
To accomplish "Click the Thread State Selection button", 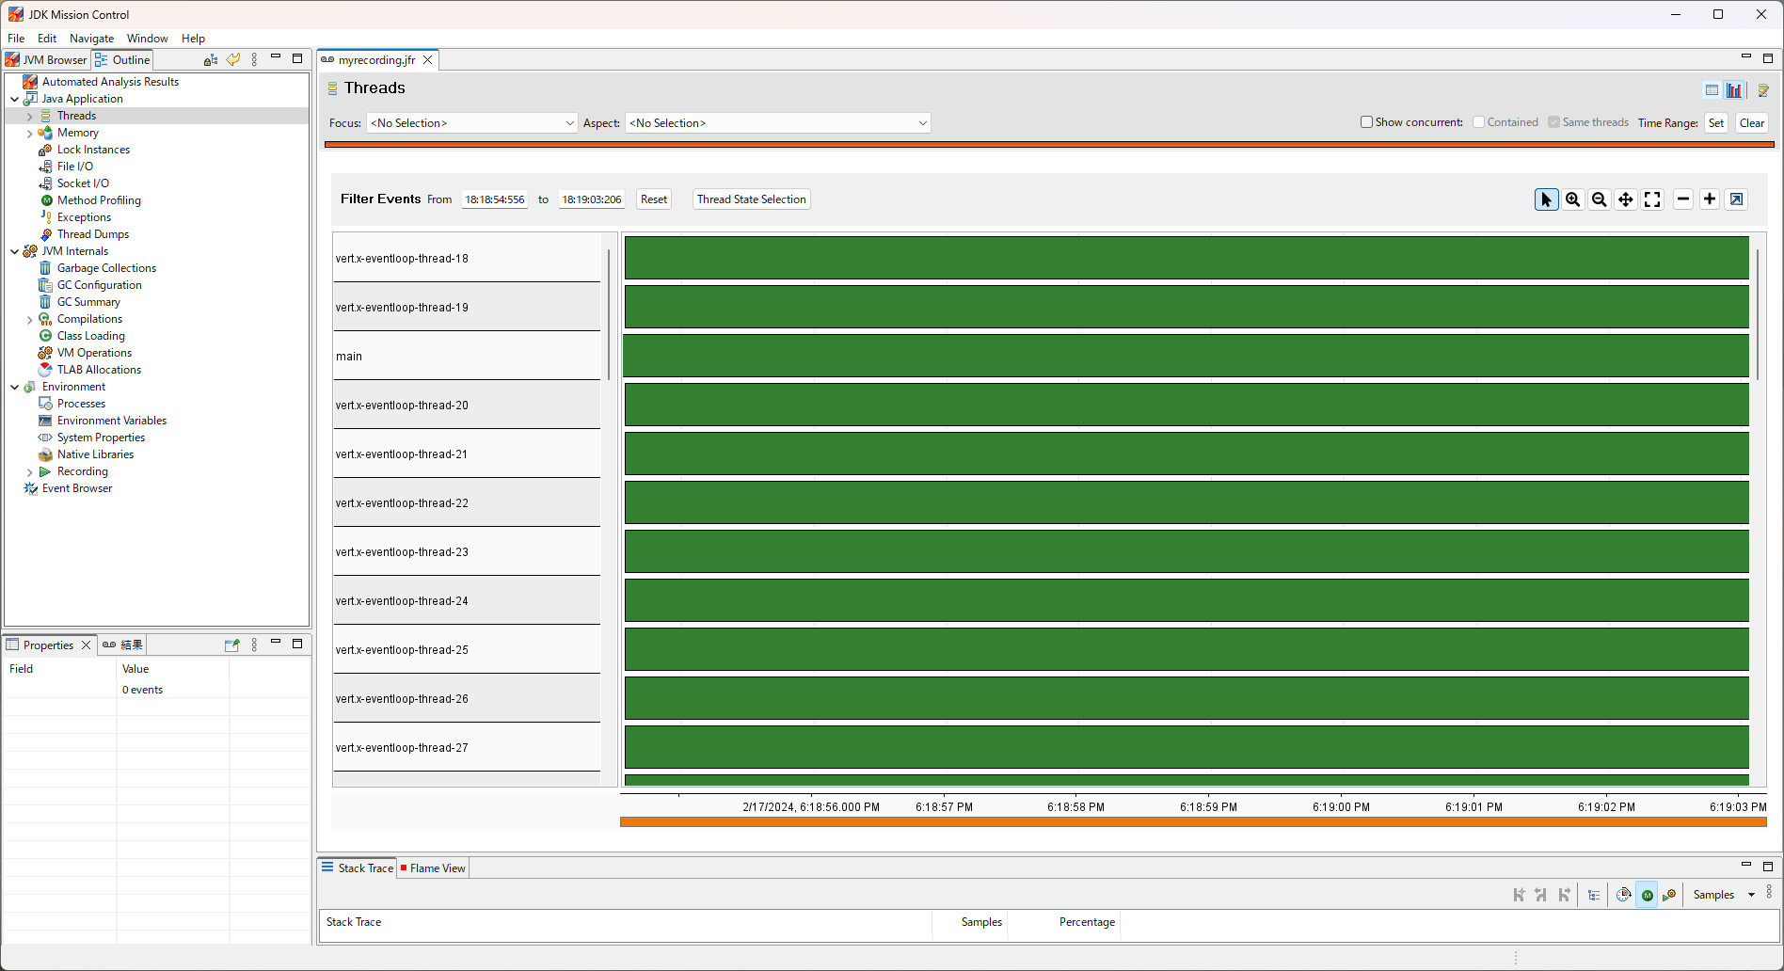I will [751, 199].
